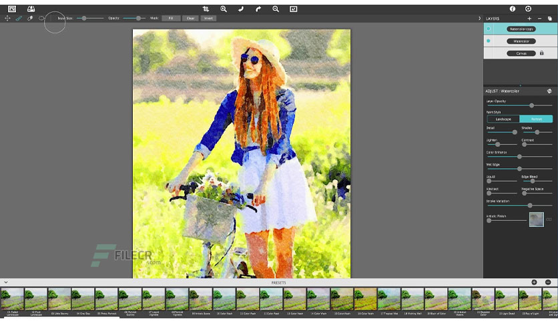558x323 pixels.
Task: Zoom in with the plus magnifier icon
Action: (224, 9)
